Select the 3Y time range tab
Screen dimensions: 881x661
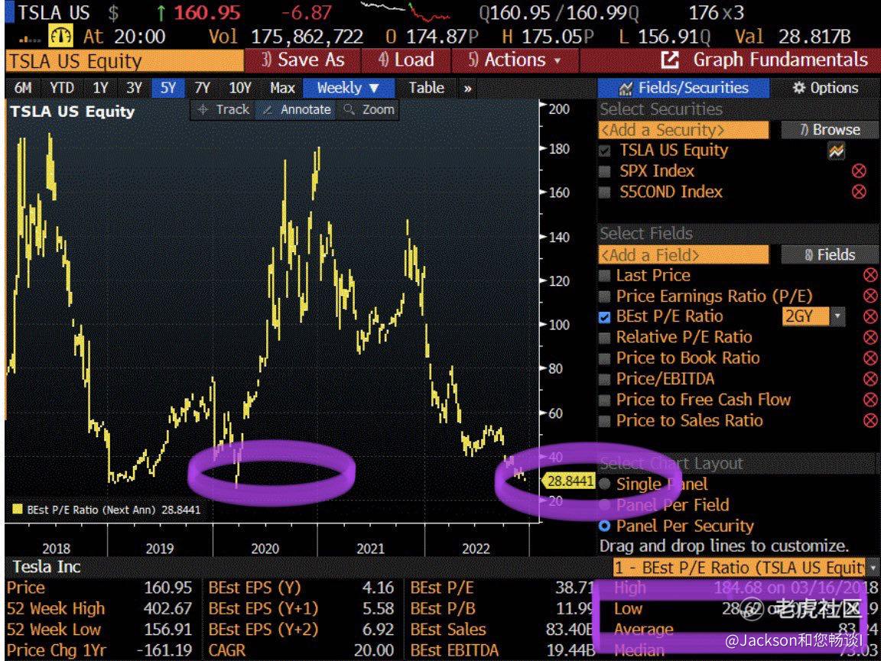click(x=135, y=88)
